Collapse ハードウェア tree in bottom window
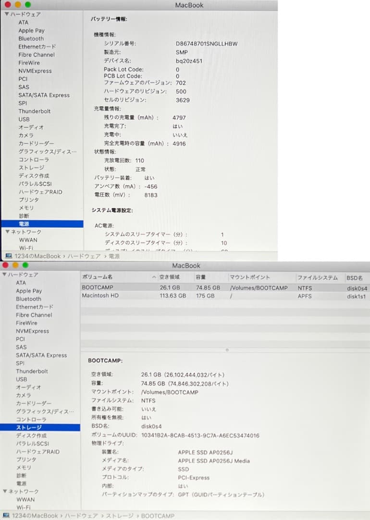 coord(4,274)
